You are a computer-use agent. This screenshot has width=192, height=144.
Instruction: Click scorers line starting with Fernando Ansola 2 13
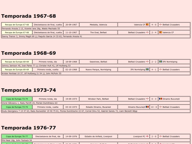point(96,28)
